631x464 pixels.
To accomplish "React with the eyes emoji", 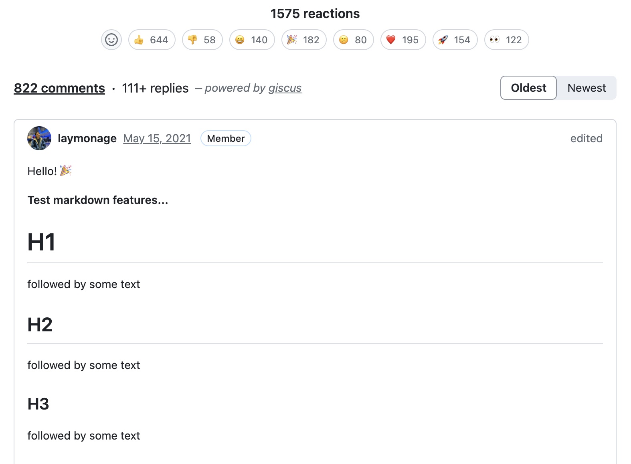I will click(x=506, y=40).
